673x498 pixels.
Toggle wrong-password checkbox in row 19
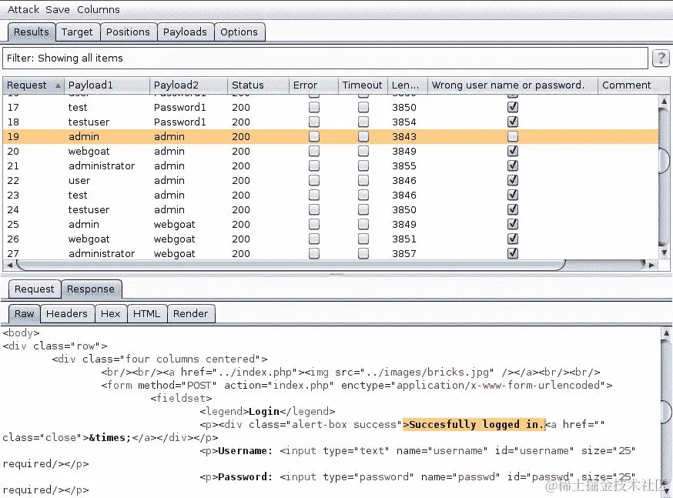(x=513, y=136)
